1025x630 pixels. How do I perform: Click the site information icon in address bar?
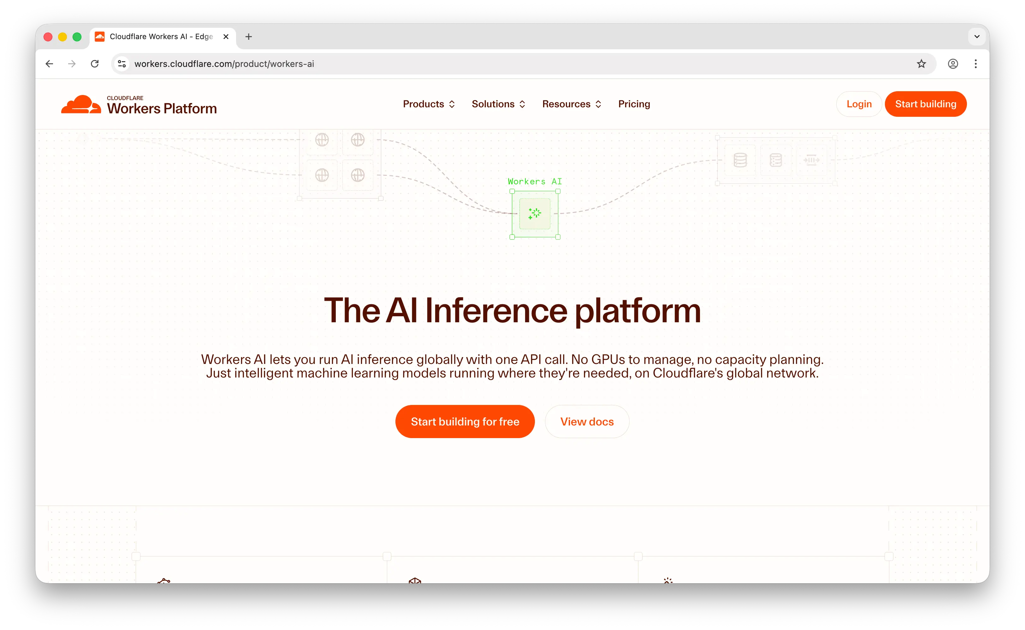pyautogui.click(x=121, y=64)
